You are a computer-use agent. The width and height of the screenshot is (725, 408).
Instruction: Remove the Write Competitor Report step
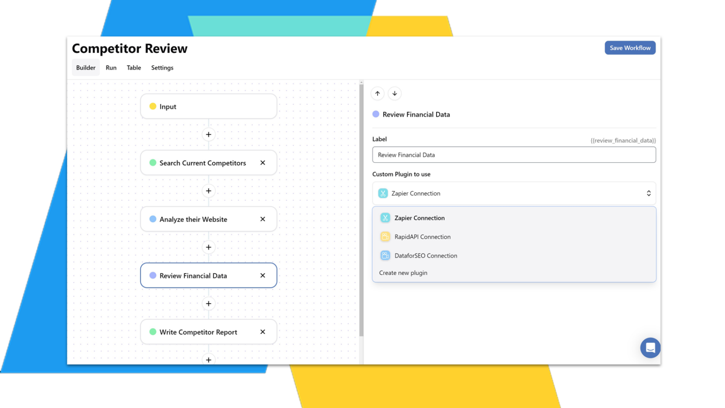[x=262, y=332]
